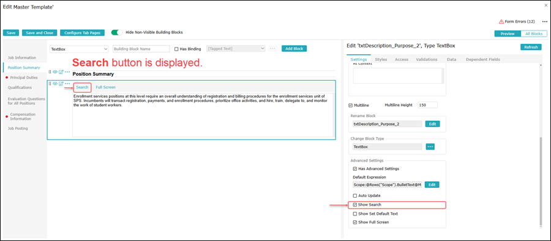Viewport: 551px width, 241px height.
Task: Enable the Auto Update checkbox
Action: coord(355,195)
